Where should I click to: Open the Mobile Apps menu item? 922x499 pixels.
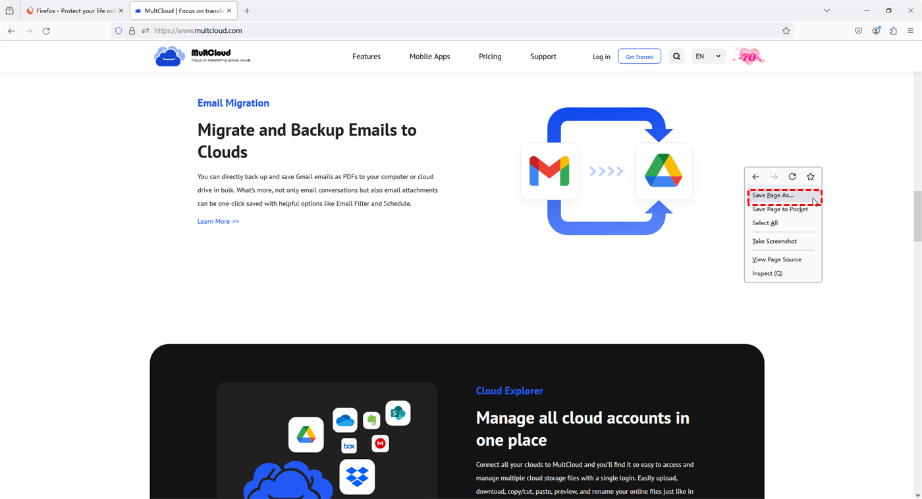[x=429, y=57]
